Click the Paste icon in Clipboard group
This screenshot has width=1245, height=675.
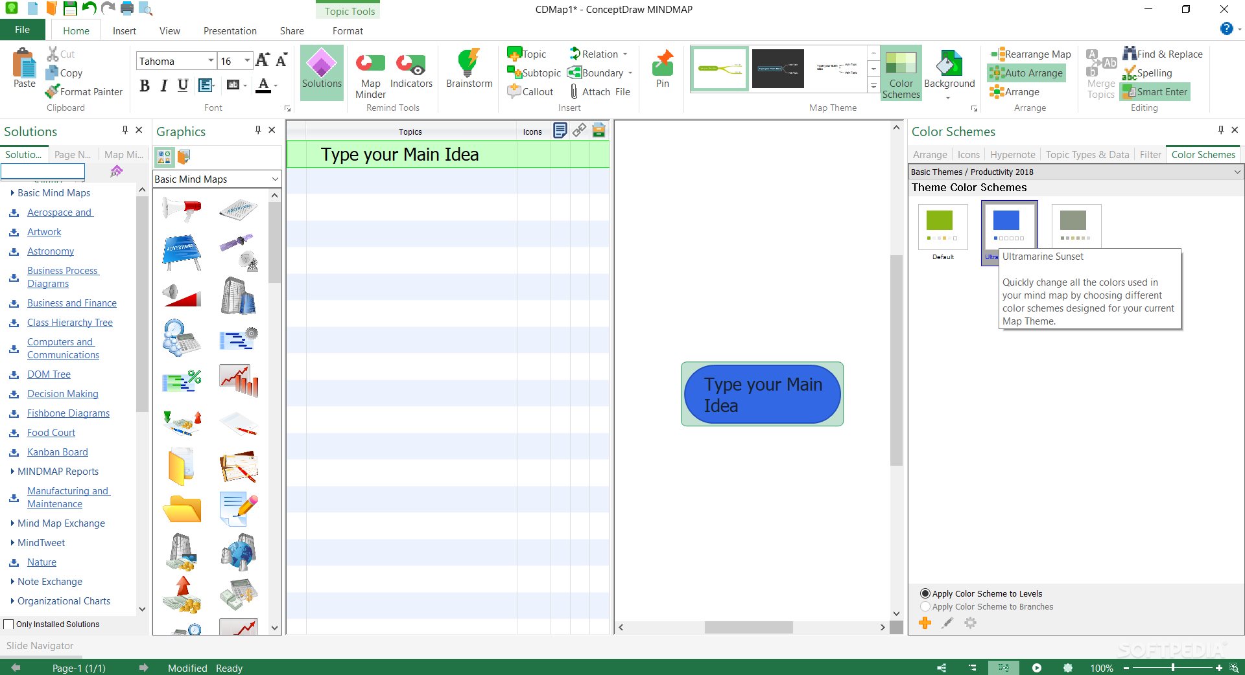(25, 69)
